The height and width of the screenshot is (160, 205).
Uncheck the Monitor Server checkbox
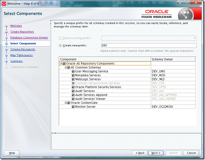(73, 107)
